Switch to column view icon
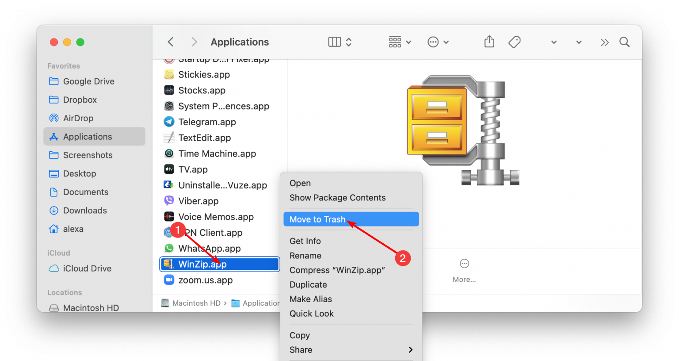The width and height of the screenshot is (679, 361). [335, 42]
